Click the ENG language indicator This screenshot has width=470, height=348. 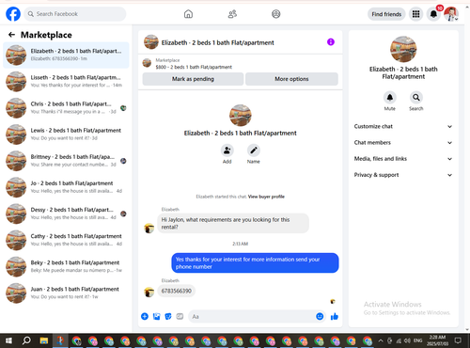(x=417, y=340)
